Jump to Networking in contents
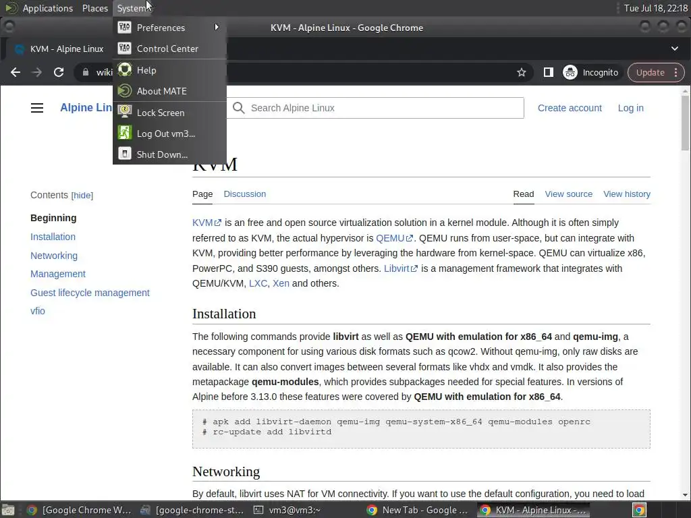The height and width of the screenshot is (518, 691). (x=54, y=256)
